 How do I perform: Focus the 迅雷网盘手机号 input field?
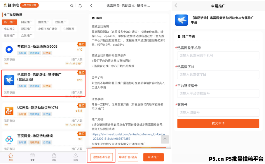[x=218, y=56]
